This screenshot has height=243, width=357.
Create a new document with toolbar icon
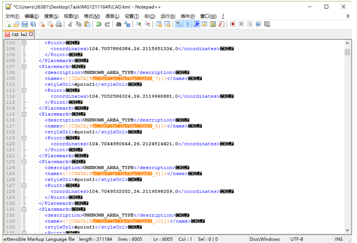(8, 24)
